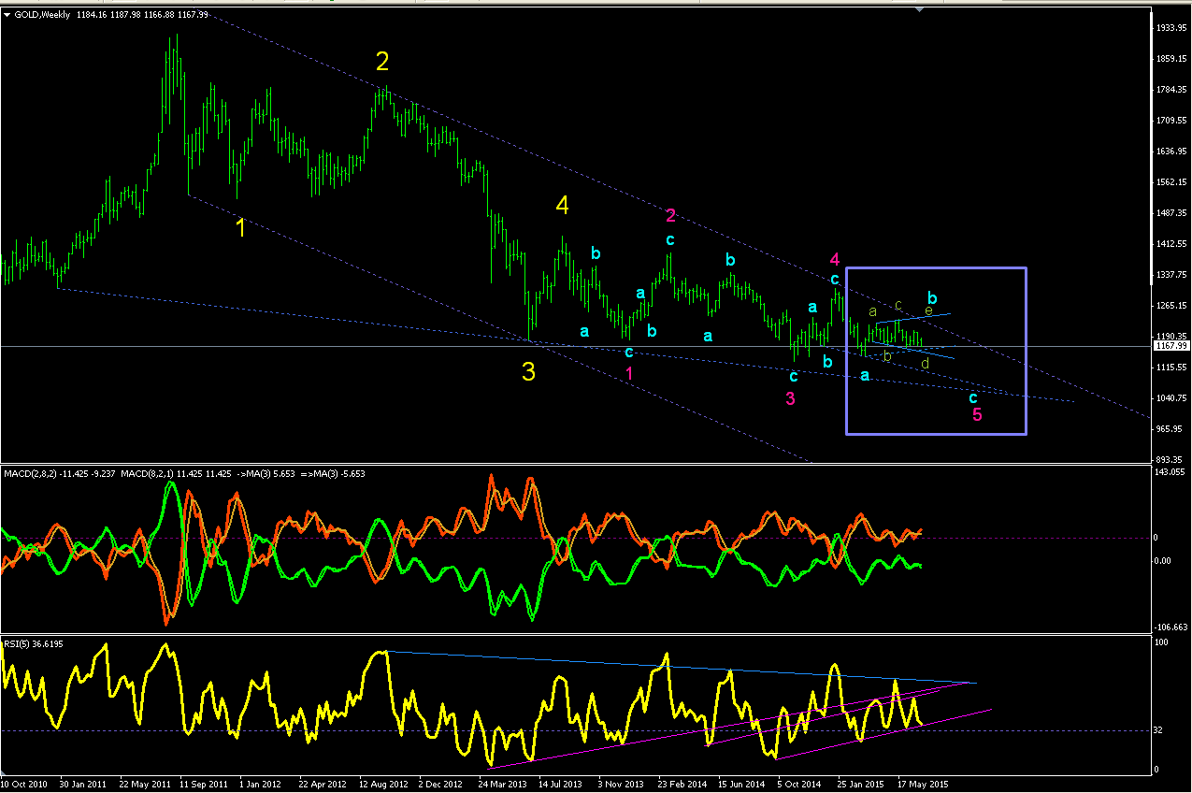Click the 14 Jul 2013 date label
This screenshot has width=1192, height=793.
(563, 785)
